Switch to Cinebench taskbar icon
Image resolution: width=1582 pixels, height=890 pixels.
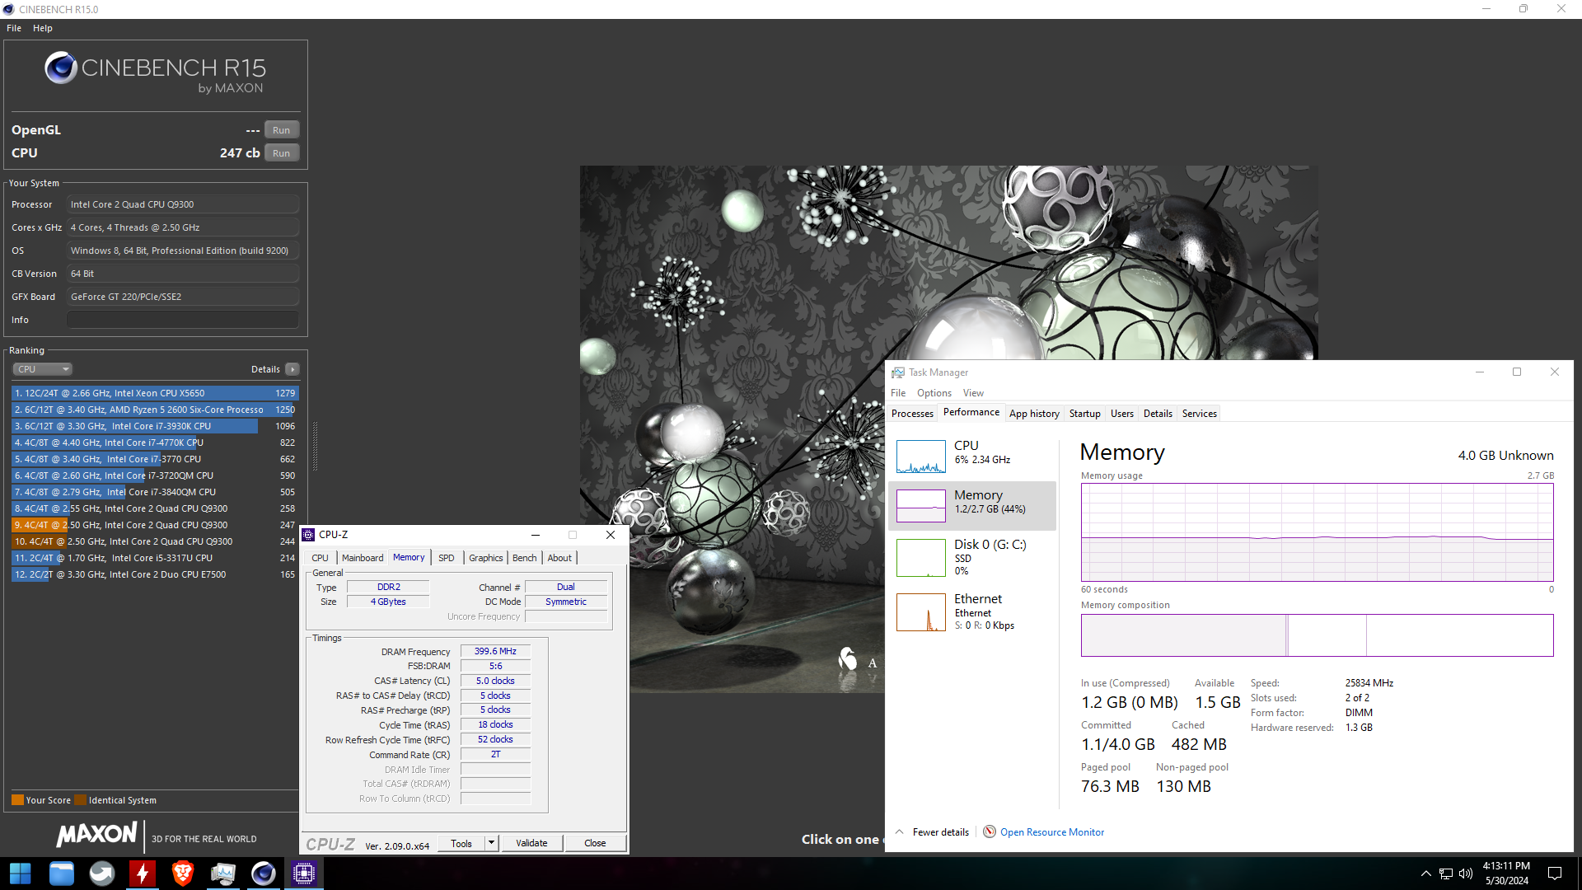click(264, 874)
